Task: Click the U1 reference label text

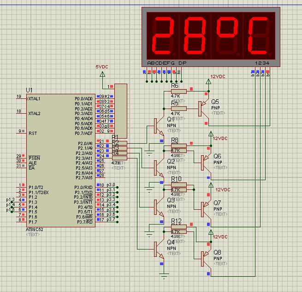Action: pos(30,90)
